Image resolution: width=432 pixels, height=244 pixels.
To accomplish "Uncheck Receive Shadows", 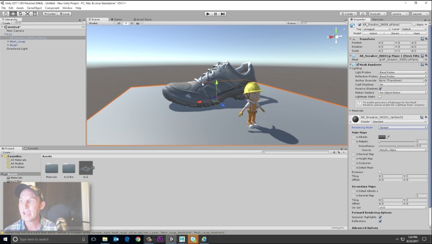I will 380,89.
